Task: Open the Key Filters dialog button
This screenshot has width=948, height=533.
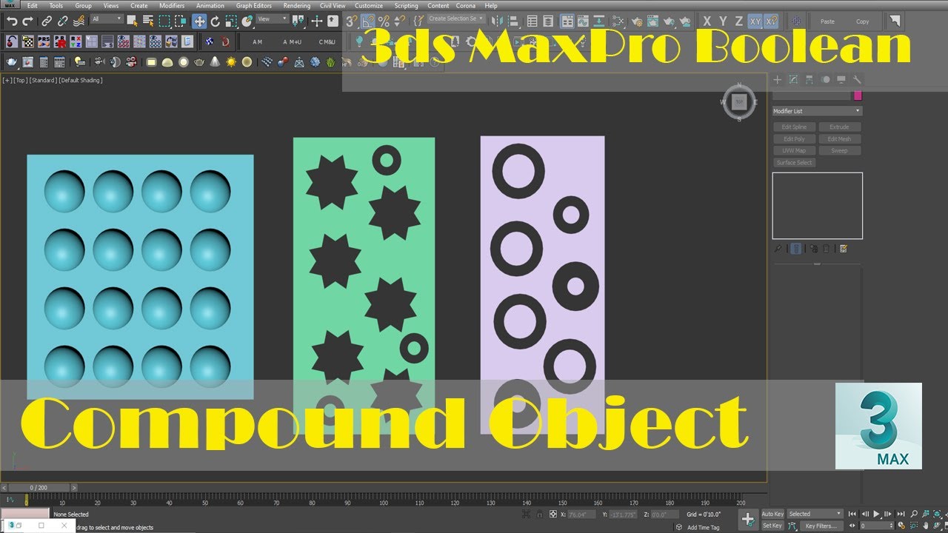Action: click(x=821, y=526)
